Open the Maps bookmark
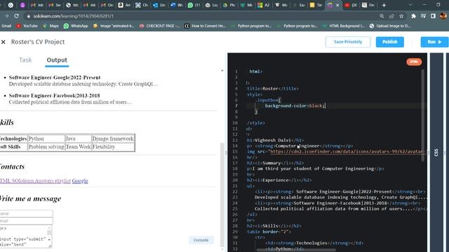Viewport: 449px width, 252px height. 51,26
